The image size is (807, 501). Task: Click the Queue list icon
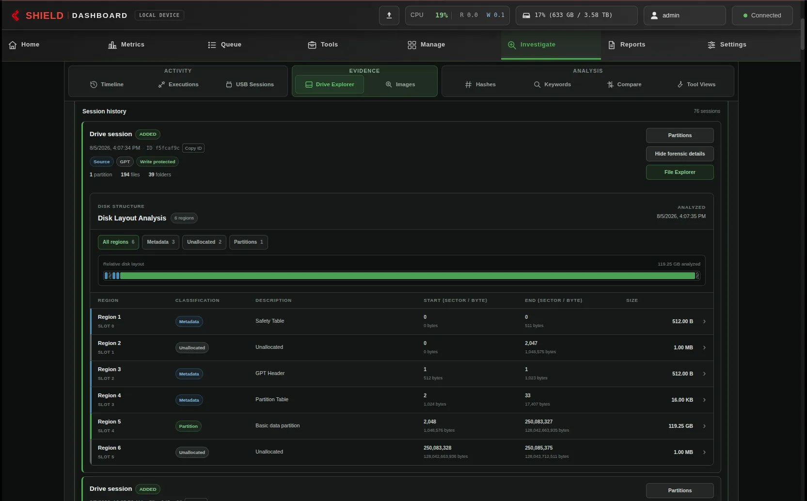pos(212,45)
